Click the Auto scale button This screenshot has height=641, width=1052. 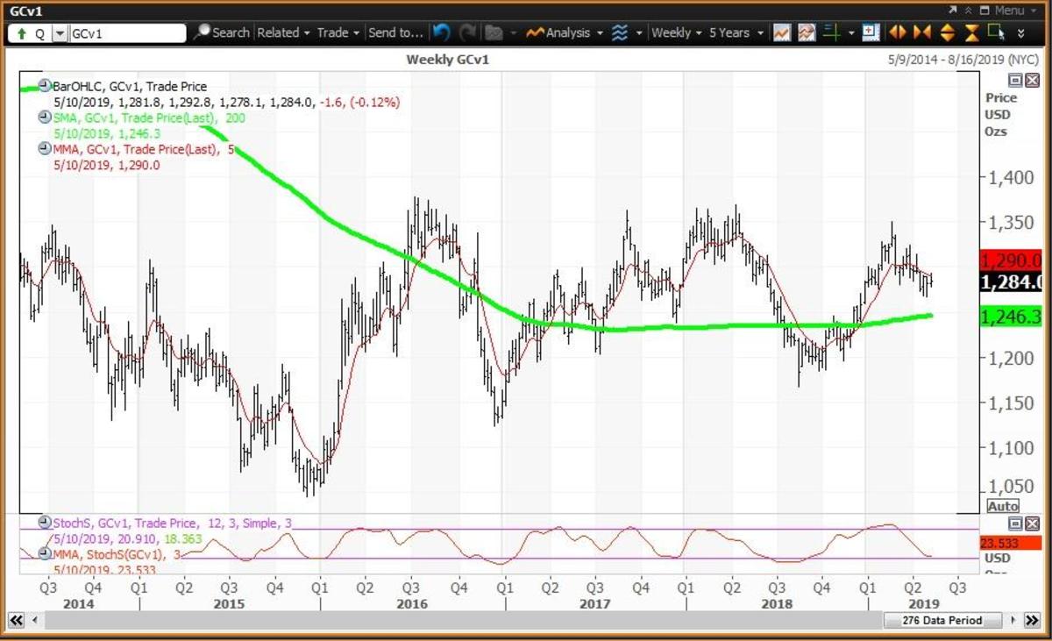pyautogui.click(x=1003, y=506)
